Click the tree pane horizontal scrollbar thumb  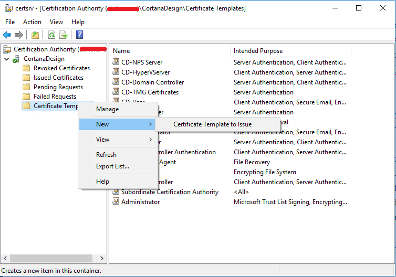pos(51,258)
